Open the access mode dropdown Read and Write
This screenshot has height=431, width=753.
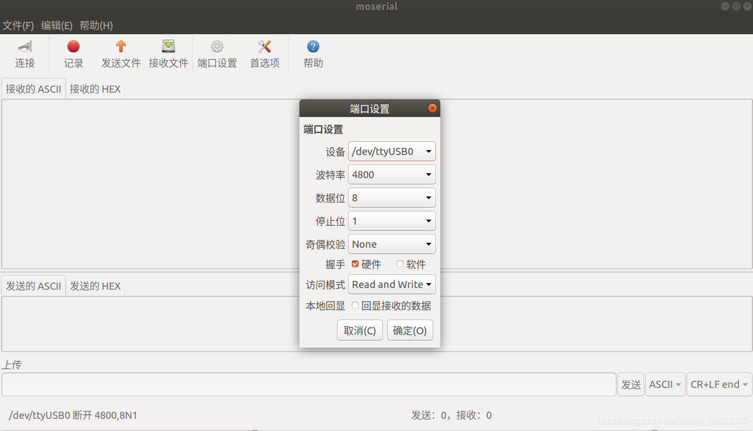pyautogui.click(x=392, y=284)
